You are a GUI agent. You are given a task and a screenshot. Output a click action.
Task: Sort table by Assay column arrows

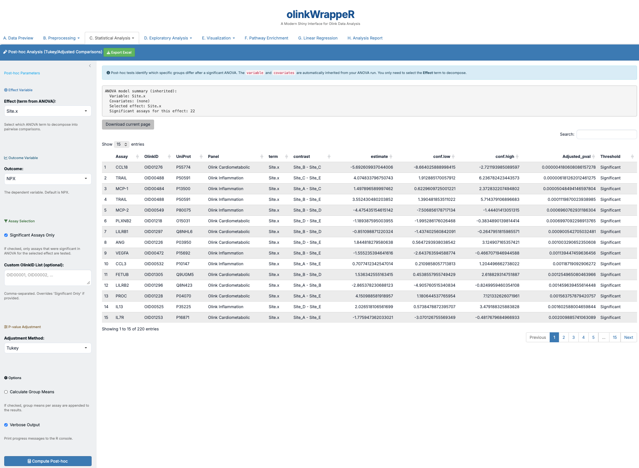[137, 156]
